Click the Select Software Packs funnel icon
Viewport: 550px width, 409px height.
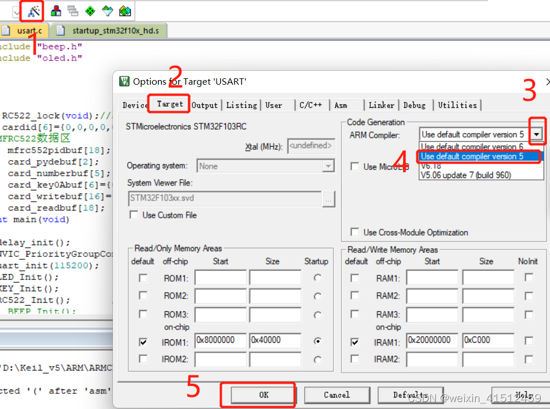(107, 10)
